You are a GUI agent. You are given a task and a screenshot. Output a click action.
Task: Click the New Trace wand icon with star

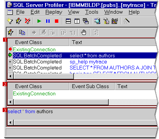pyautogui.click(x=10, y=21)
